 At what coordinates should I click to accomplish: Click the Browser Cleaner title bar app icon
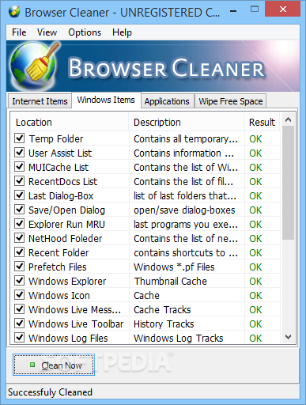pyautogui.click(x=14, y=12)
